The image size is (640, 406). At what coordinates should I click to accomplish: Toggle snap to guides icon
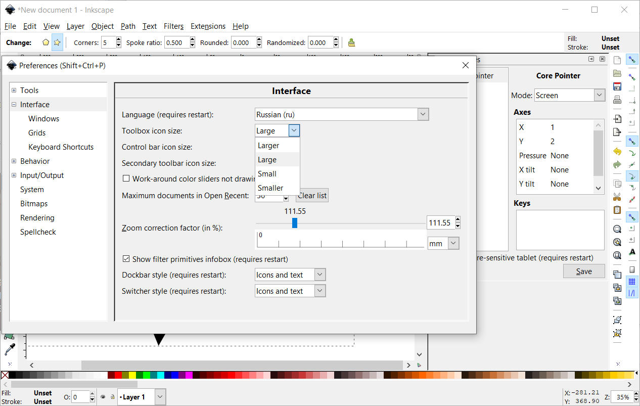tap(632, 293)
